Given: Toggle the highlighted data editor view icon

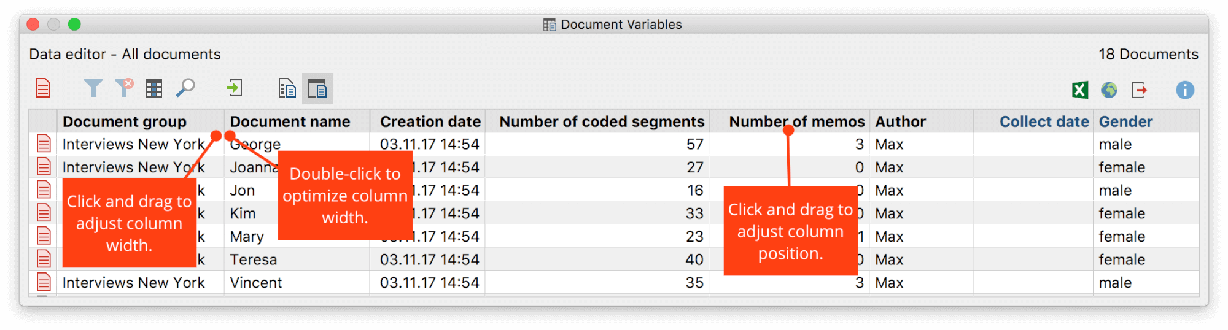Looking at the screenshot, I should pyautogui.click(x=317, y=88).
